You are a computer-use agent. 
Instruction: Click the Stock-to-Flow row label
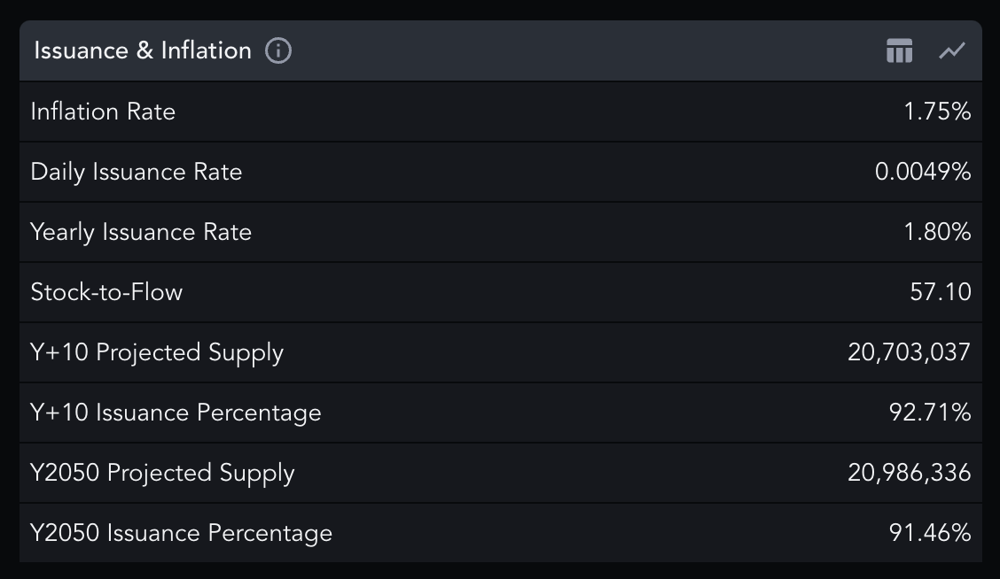106,292
